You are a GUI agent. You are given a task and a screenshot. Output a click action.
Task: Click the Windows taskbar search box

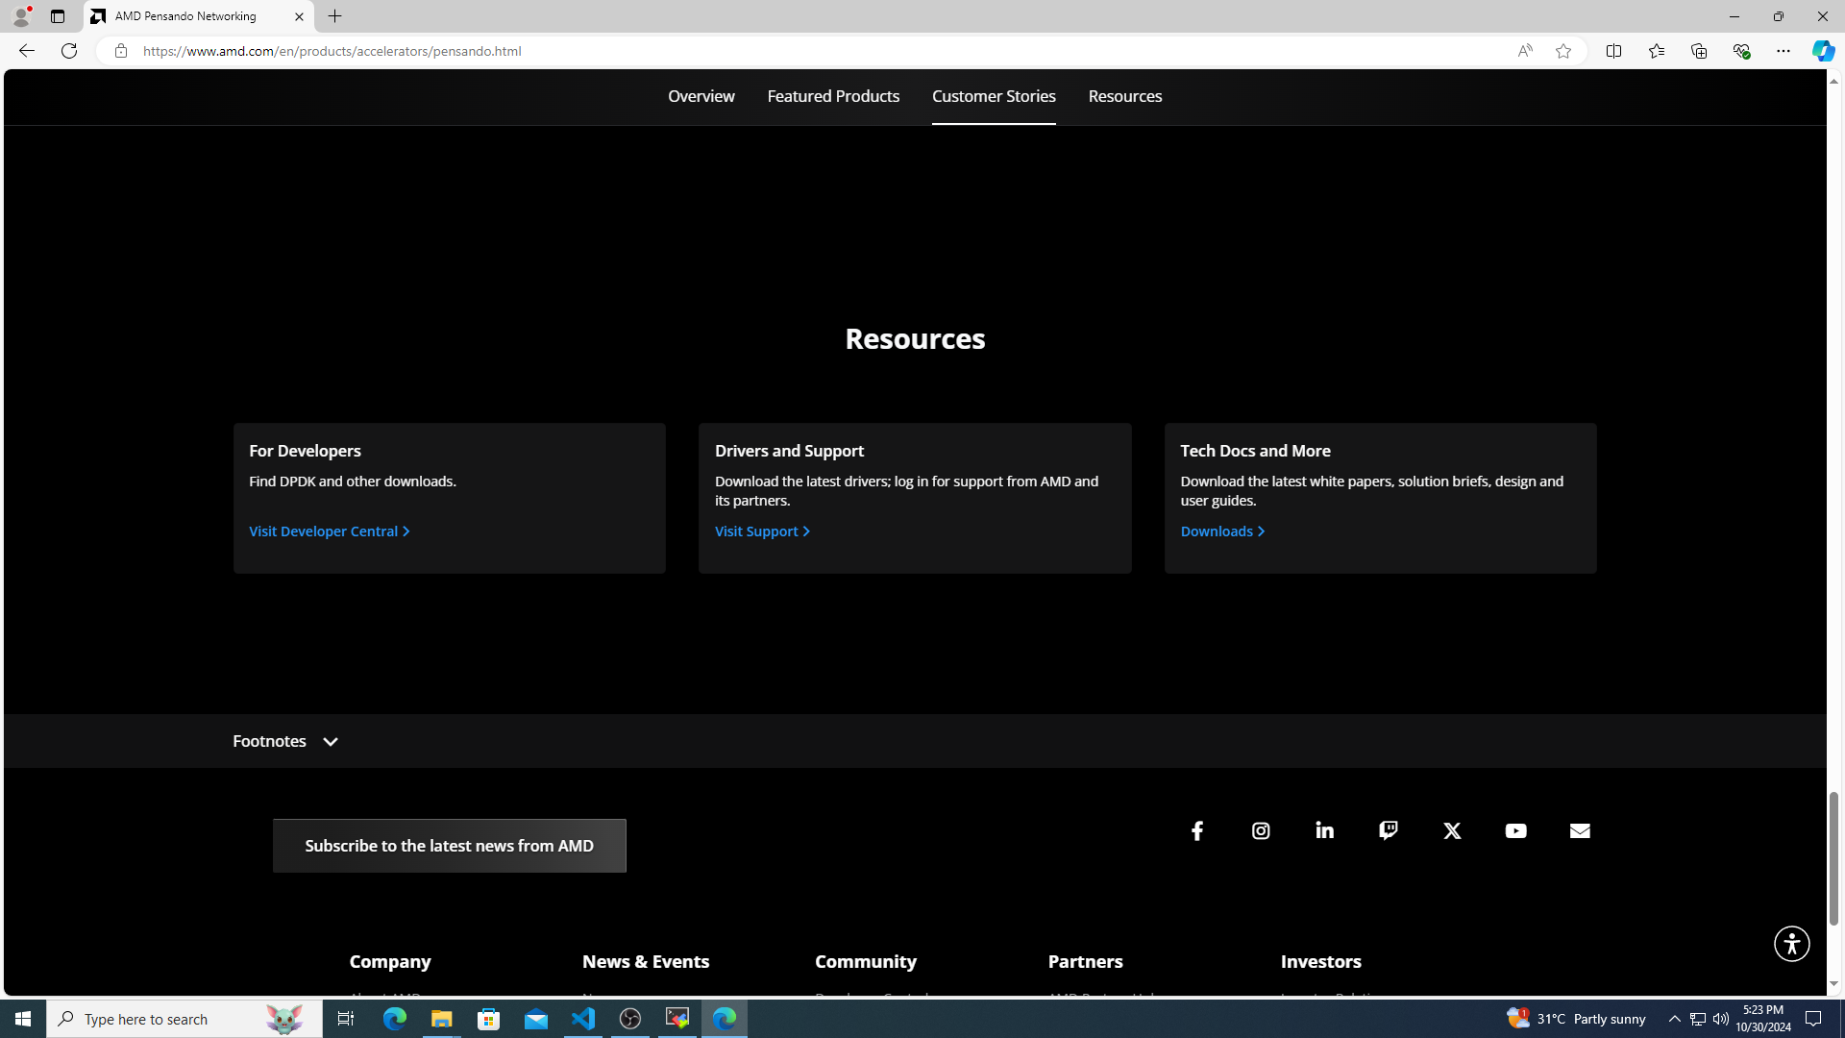(x=184, y=1019)
